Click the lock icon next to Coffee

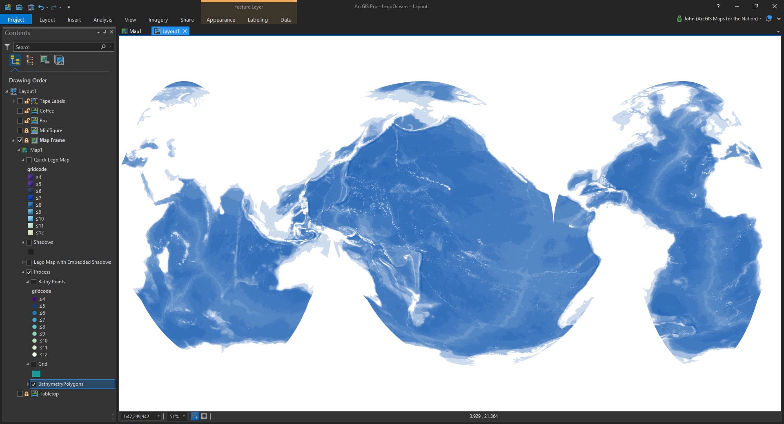(x=27, y=111)
